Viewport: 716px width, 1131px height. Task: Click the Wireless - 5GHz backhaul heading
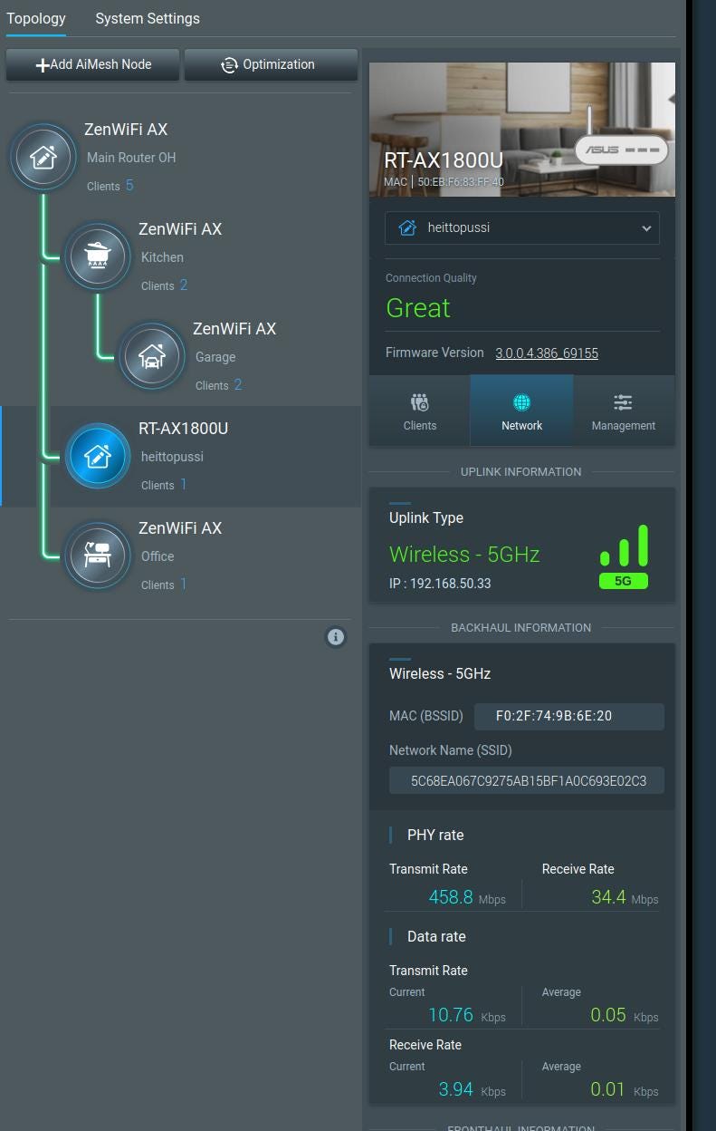click(440, 673)
